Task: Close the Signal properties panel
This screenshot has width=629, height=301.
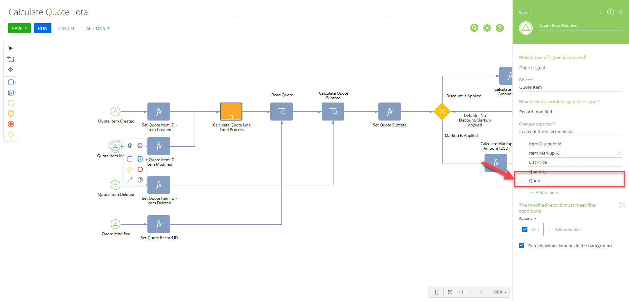Action: (x=620, y=12)
